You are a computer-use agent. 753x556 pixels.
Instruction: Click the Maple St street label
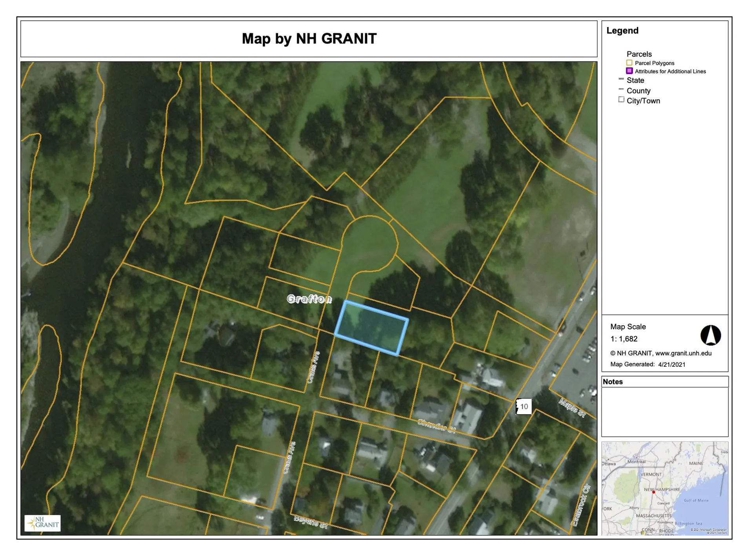pos(572,408)
